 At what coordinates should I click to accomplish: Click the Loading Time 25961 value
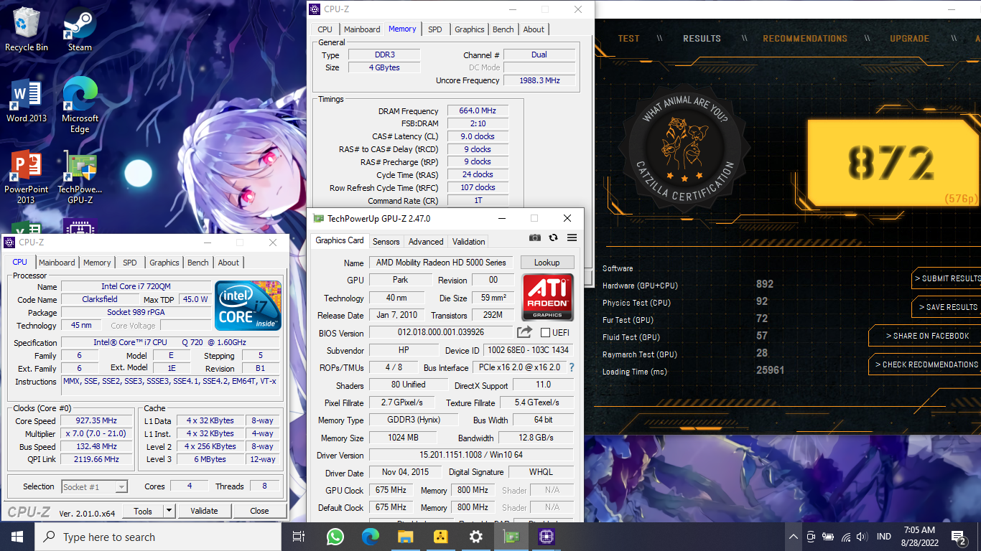[770, 371]
